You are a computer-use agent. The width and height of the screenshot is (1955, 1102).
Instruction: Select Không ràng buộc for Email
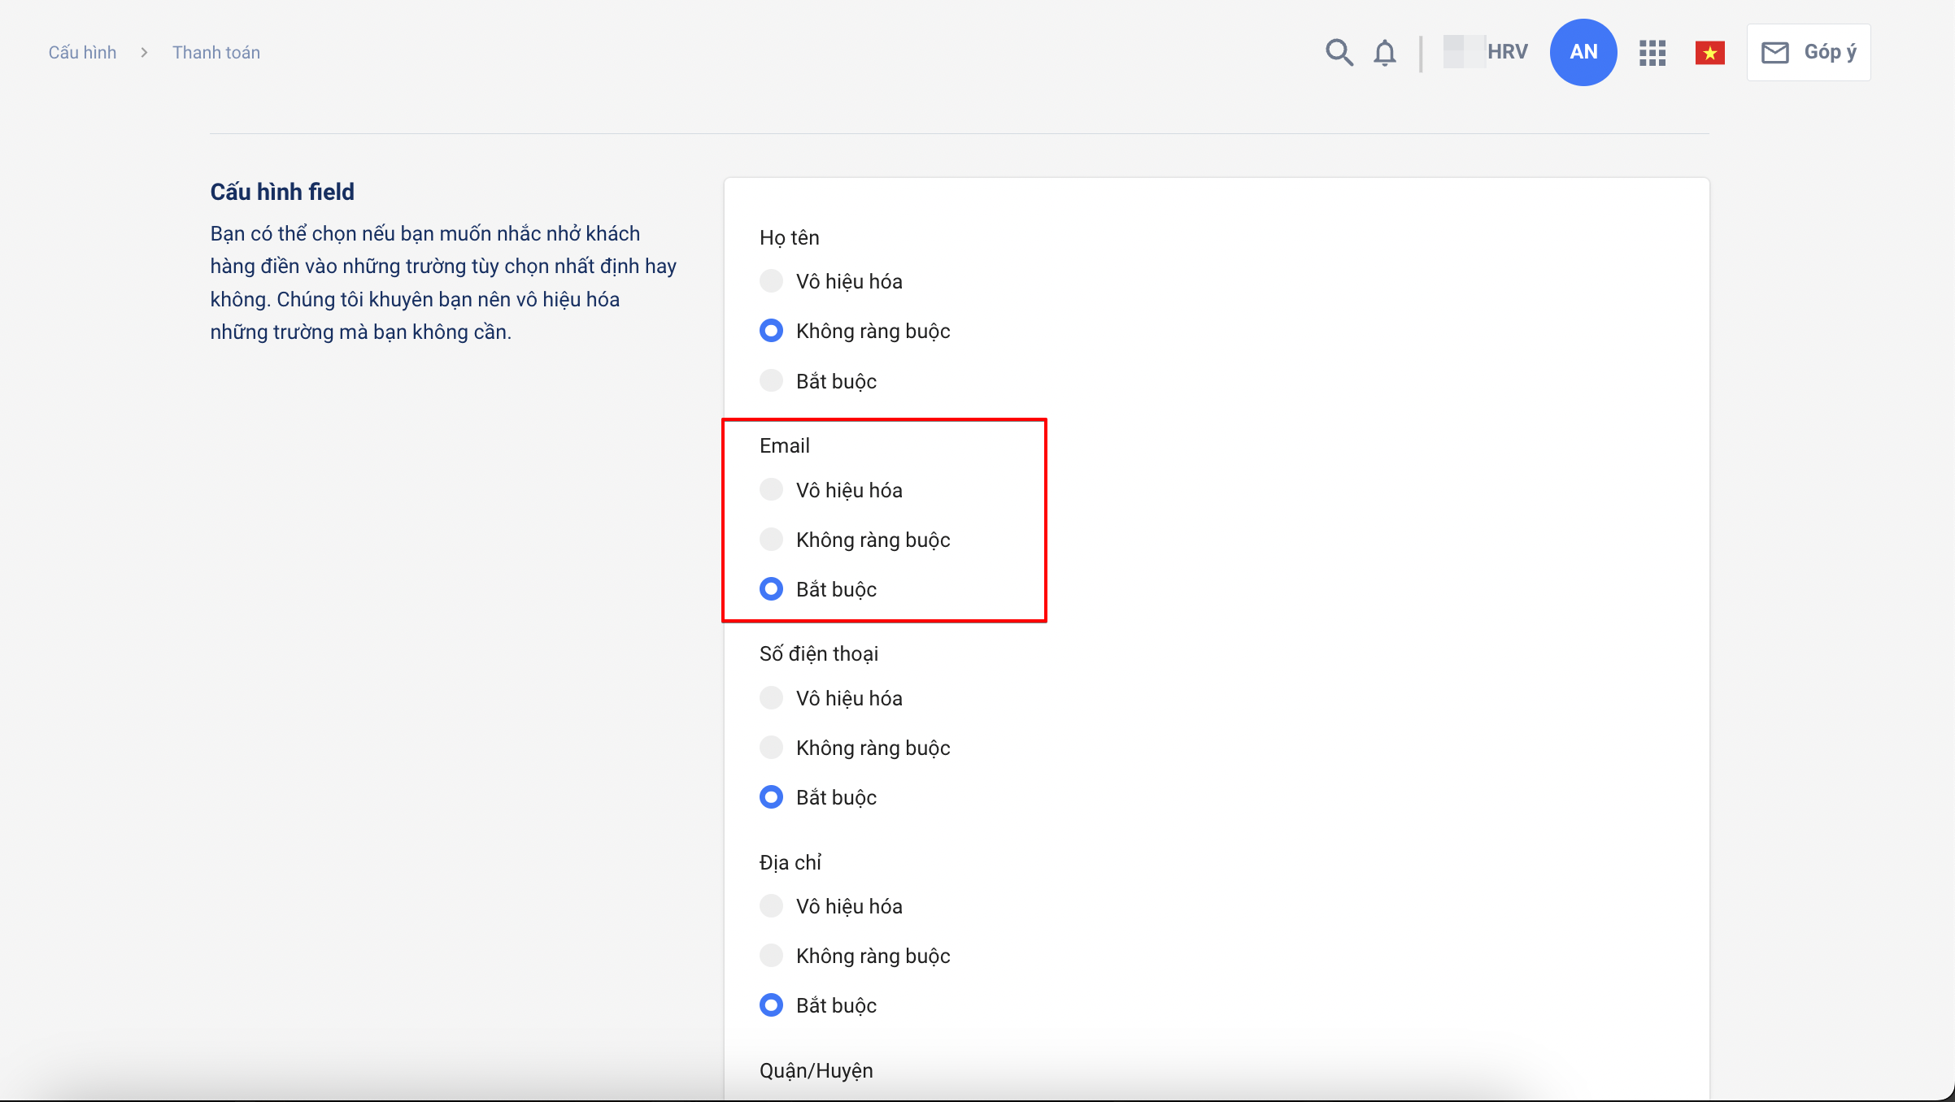point(771,539)
